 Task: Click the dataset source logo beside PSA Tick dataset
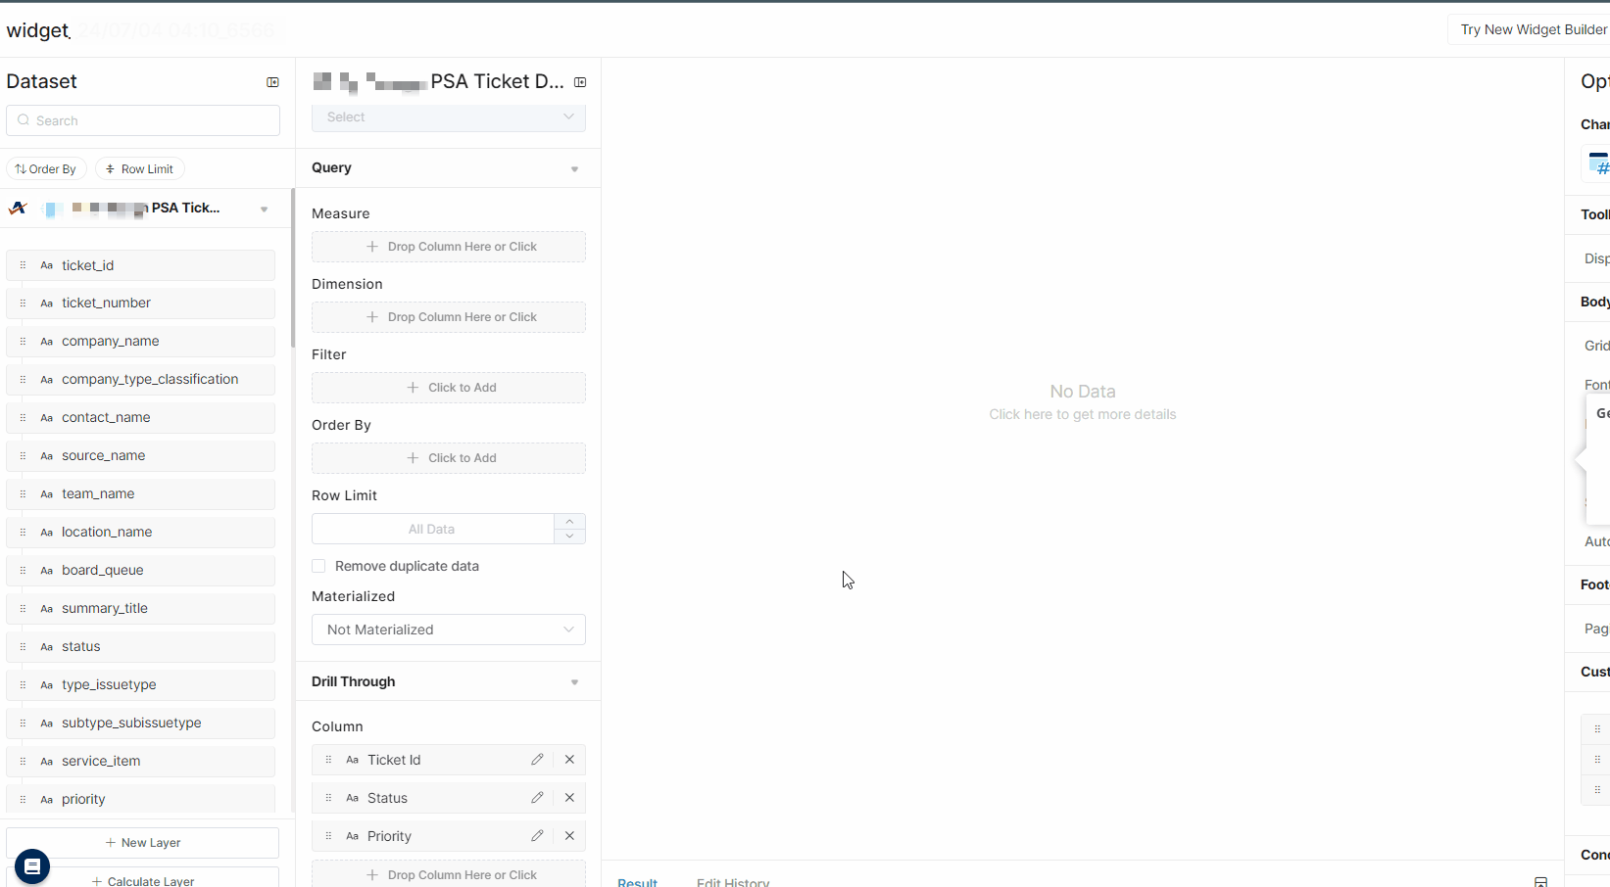[x=17, y=208]
